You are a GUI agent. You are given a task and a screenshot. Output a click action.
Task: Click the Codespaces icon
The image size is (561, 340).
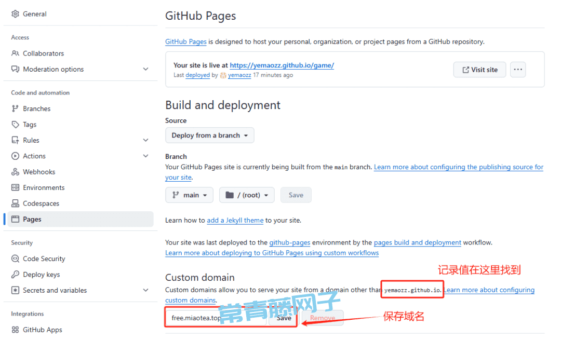coord(15,203)
